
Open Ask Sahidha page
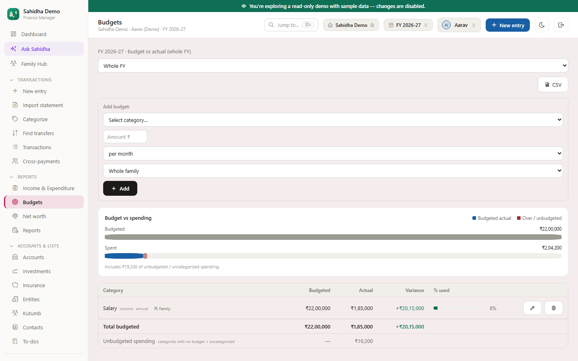pyautogui.click(x=44, y=49)
